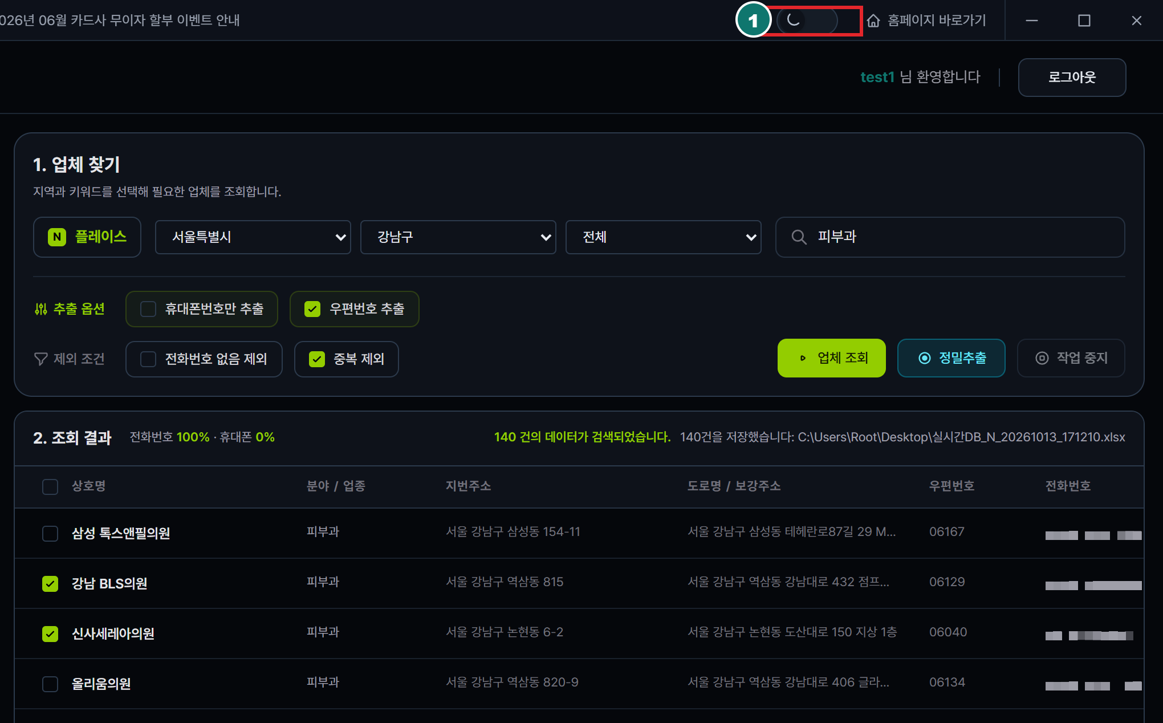Select the 강남 BLS의원 name cell
Screen dimensions: 1163x723
(109, 583)
